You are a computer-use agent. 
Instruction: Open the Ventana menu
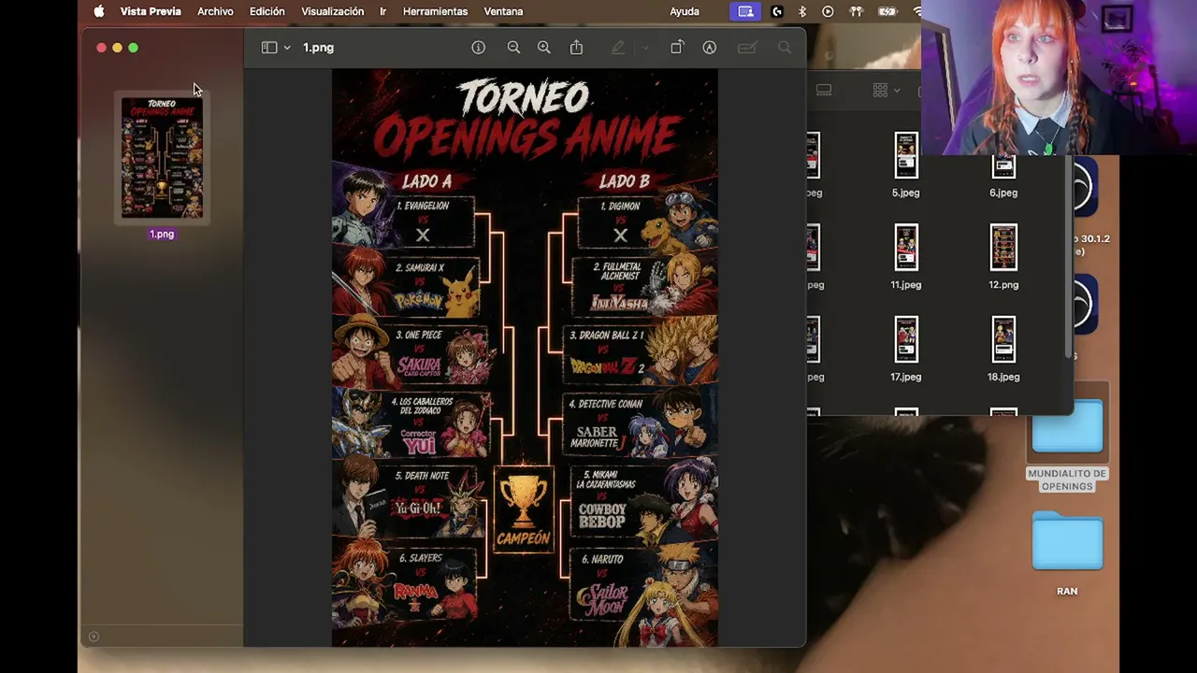point(503,11)
